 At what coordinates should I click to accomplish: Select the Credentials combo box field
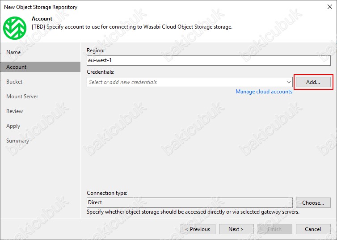(190, 82)
